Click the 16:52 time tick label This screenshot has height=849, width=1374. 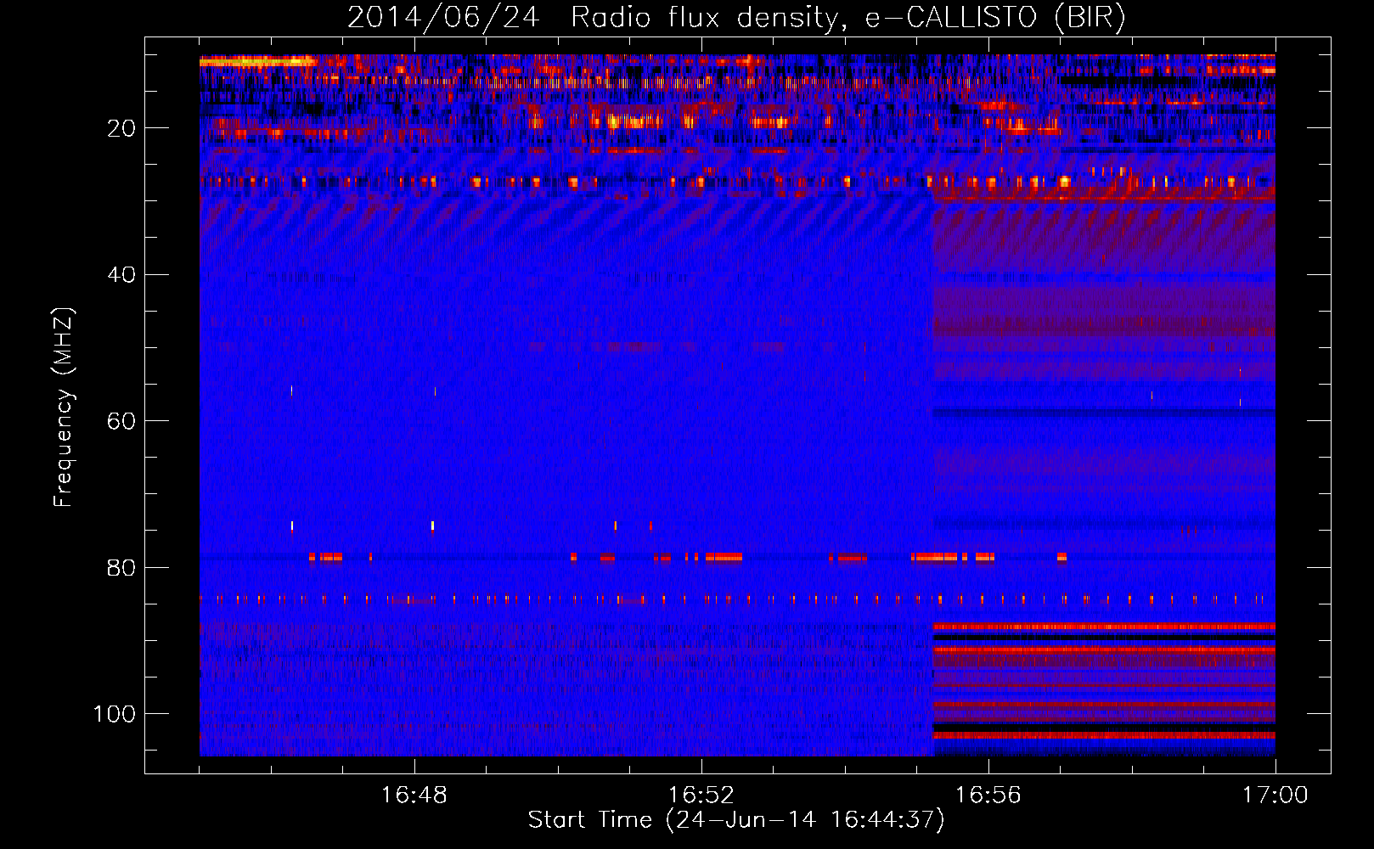coord(701,796)
